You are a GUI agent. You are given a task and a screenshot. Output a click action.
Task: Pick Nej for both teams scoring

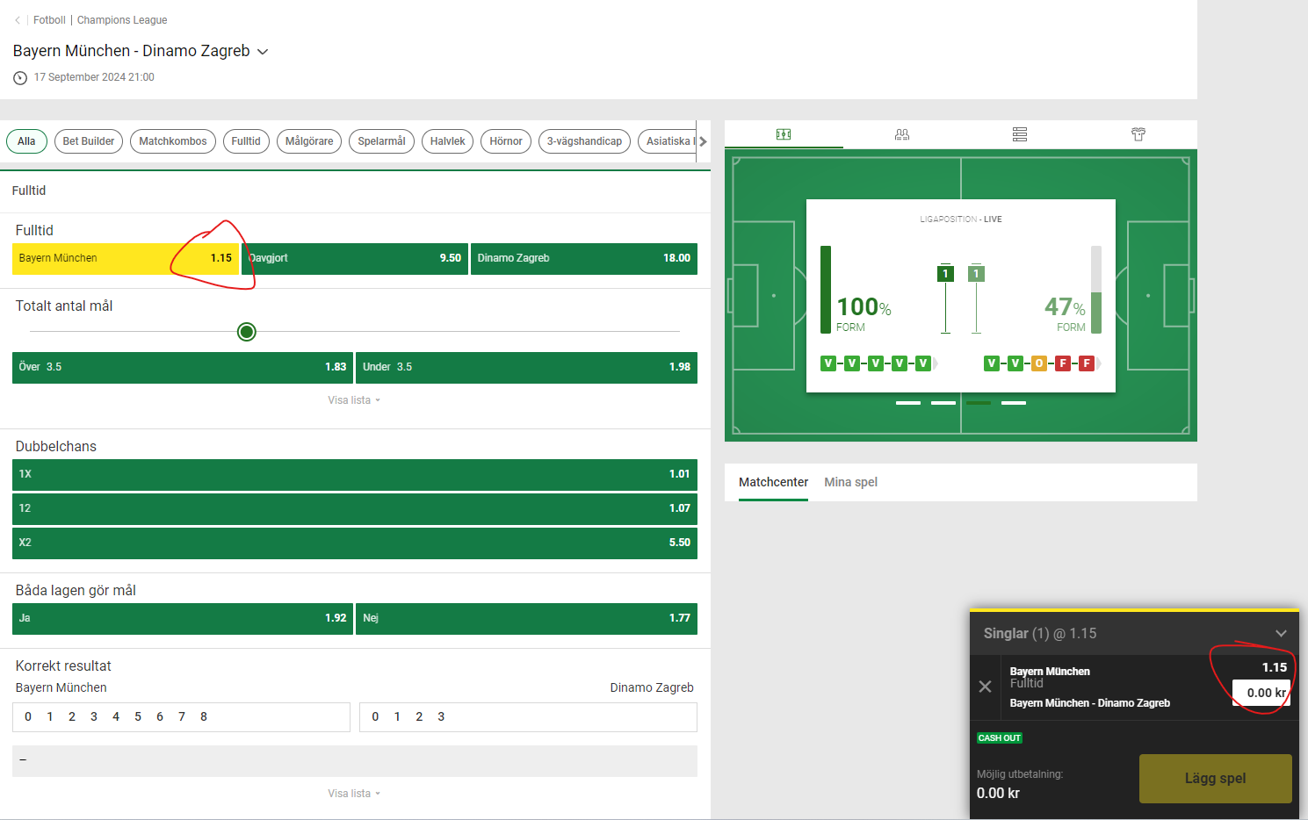pos(526,619)
